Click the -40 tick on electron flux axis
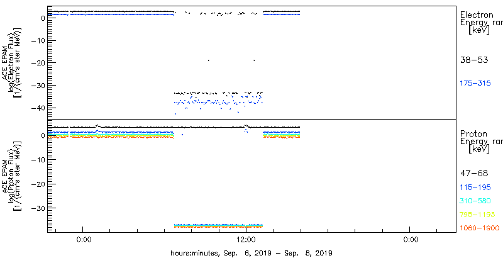This screenshot has width=503, height=258. [37, 108]
